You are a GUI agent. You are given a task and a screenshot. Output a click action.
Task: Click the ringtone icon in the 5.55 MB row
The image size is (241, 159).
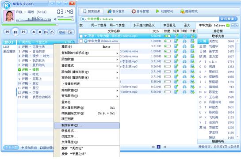click(176, 82)
